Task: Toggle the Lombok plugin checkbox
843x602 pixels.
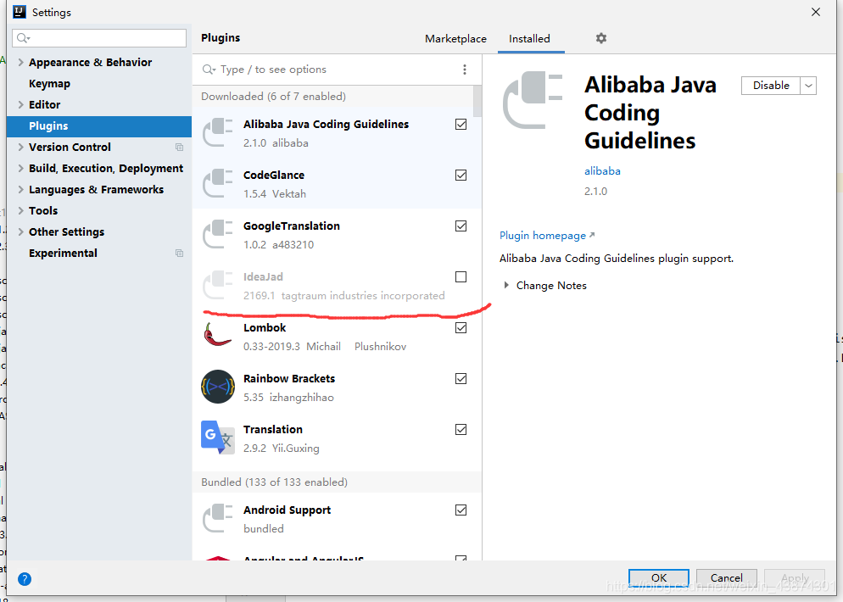Action: click(461, 328)
